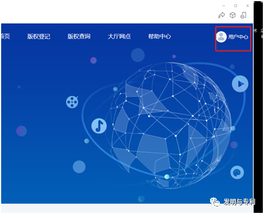Viewport: 264px width, 214px height.
Task: Open the 帮助中心 navigation item
Action: [160, 37]
